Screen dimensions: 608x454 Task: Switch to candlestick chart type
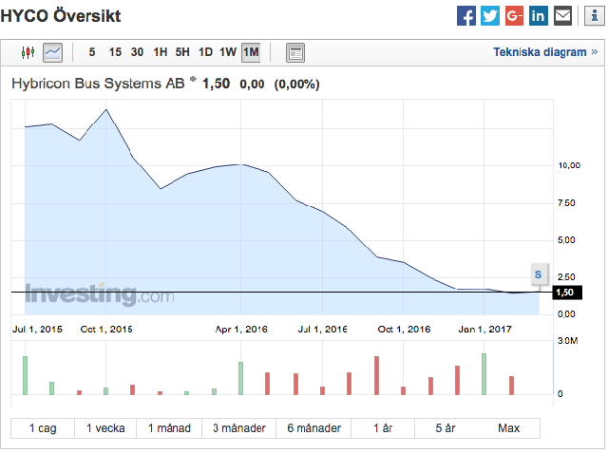pyautogui.click(x=28, y=52)
